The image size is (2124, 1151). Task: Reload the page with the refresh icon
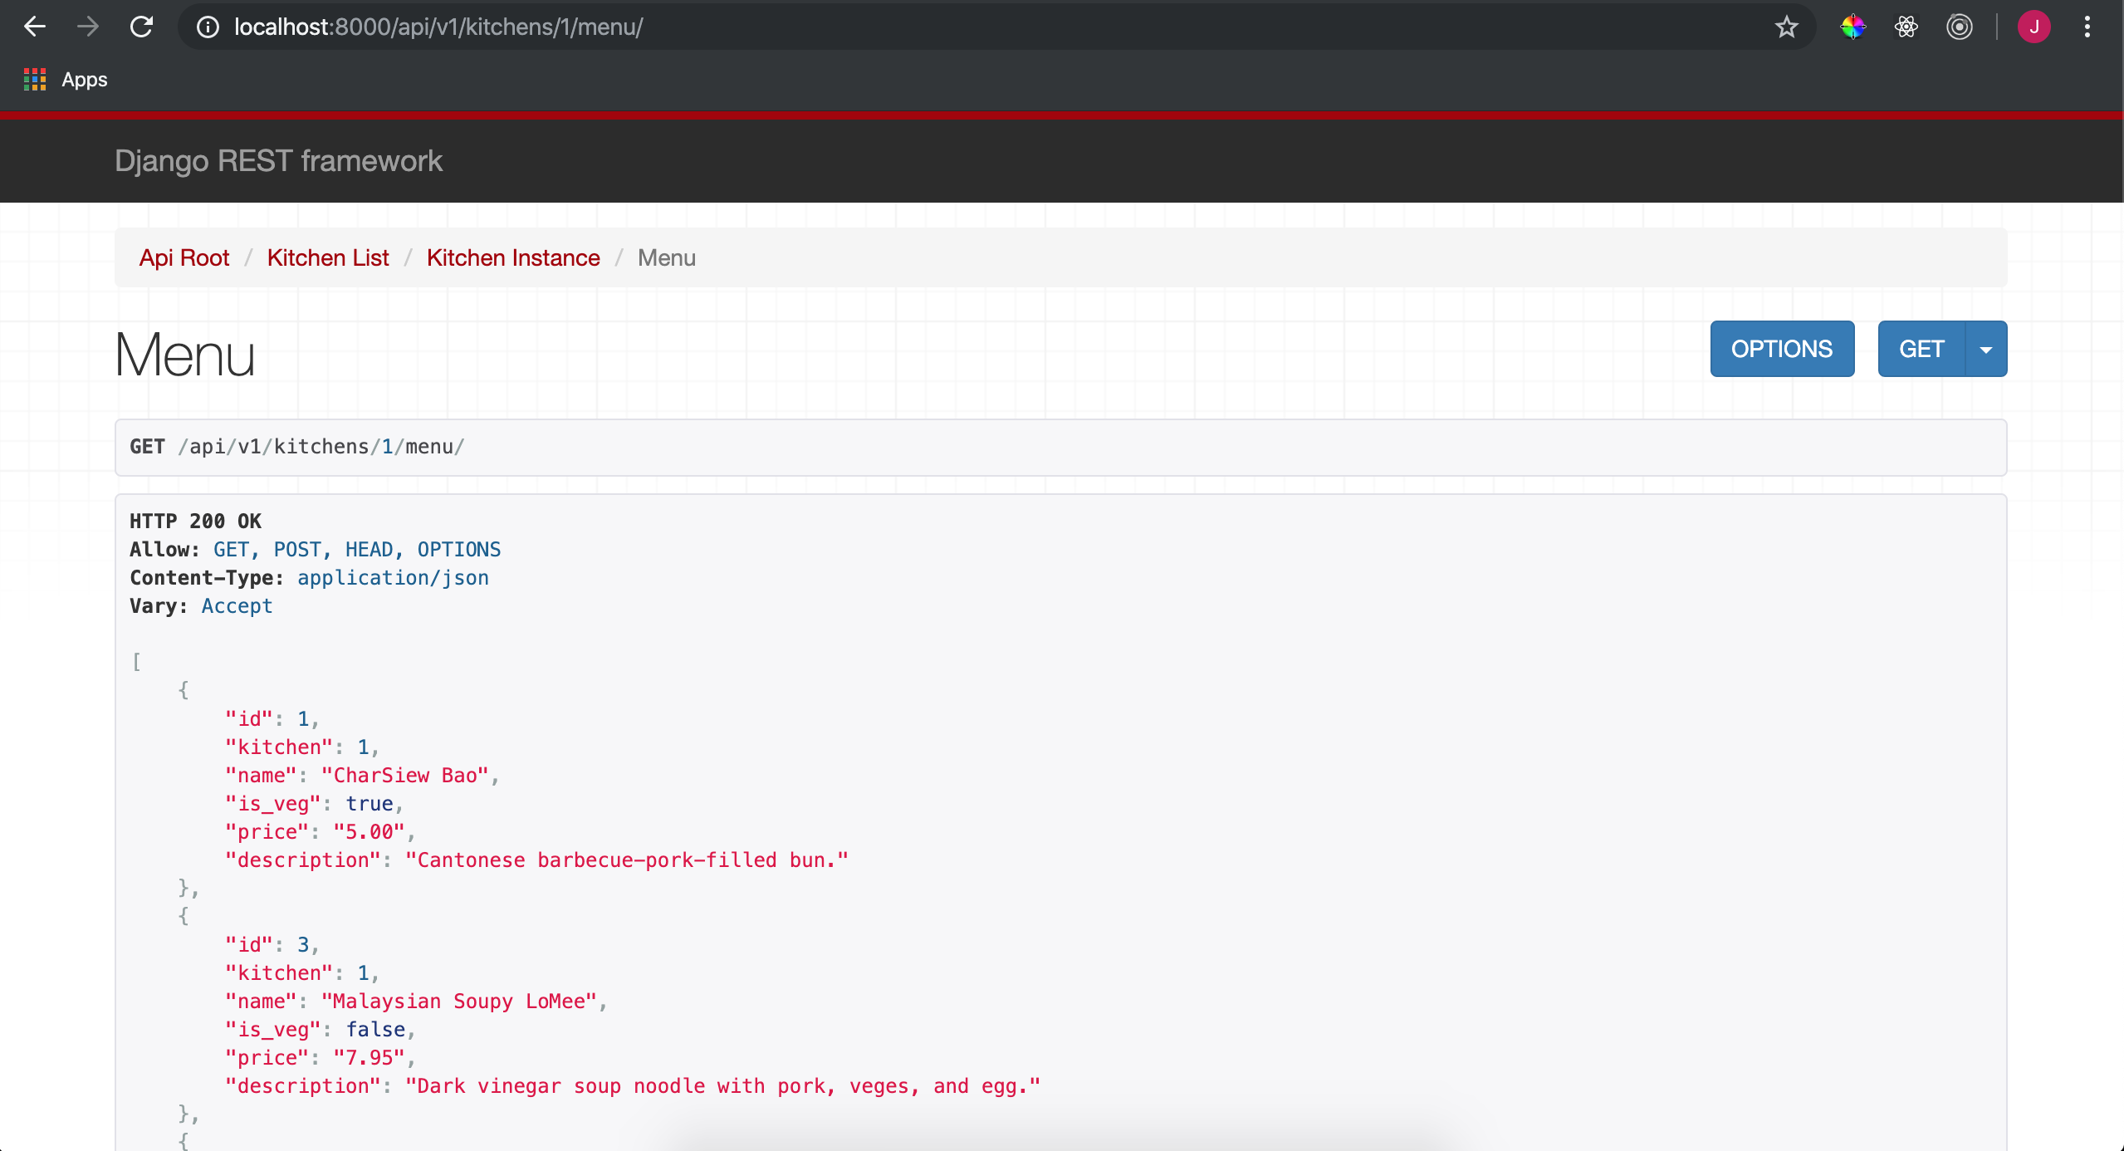coord(142,27)
